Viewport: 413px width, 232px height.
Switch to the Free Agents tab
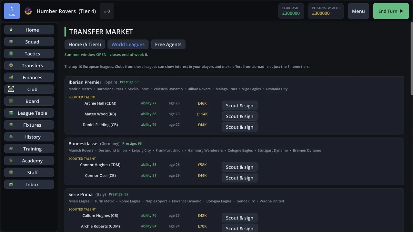click(x=168, y=44)
